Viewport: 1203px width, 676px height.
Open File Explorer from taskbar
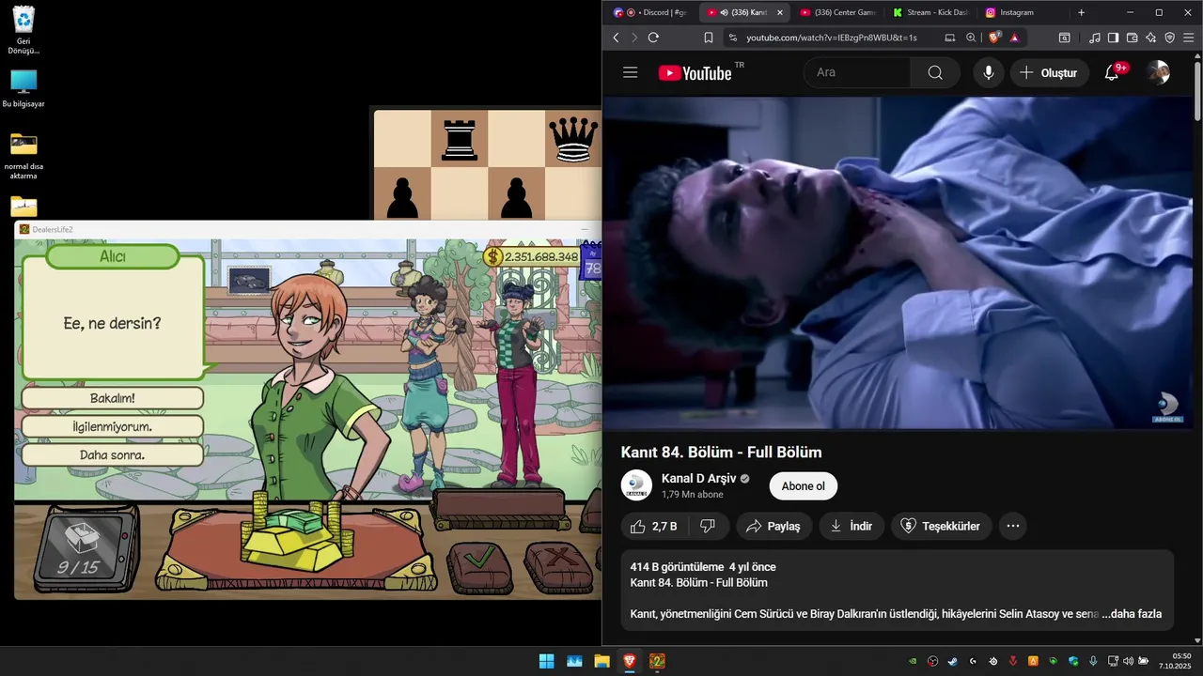(601, 661)
